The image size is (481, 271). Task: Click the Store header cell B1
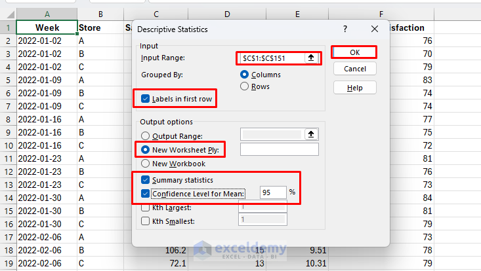tap(100, 27)
